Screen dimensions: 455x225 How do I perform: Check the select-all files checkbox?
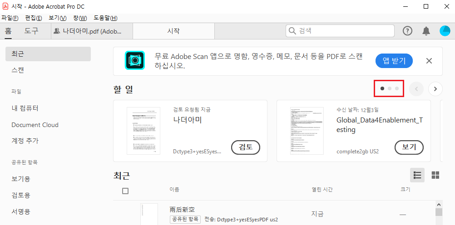125,191
